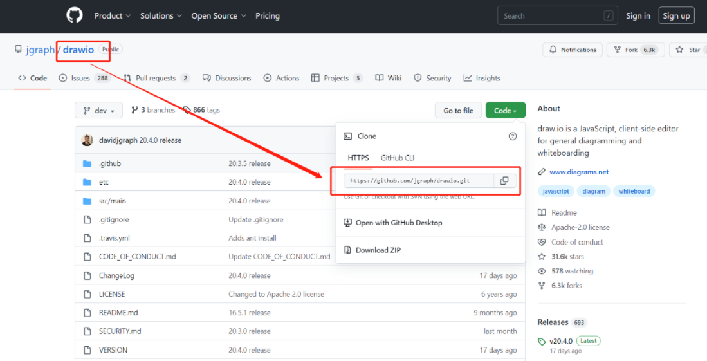Click the GitHub logo icon

pos(75,15)
